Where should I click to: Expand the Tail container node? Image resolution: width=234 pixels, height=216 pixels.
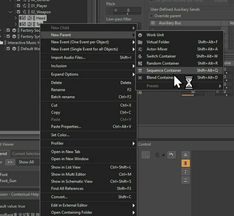(16, 24)
